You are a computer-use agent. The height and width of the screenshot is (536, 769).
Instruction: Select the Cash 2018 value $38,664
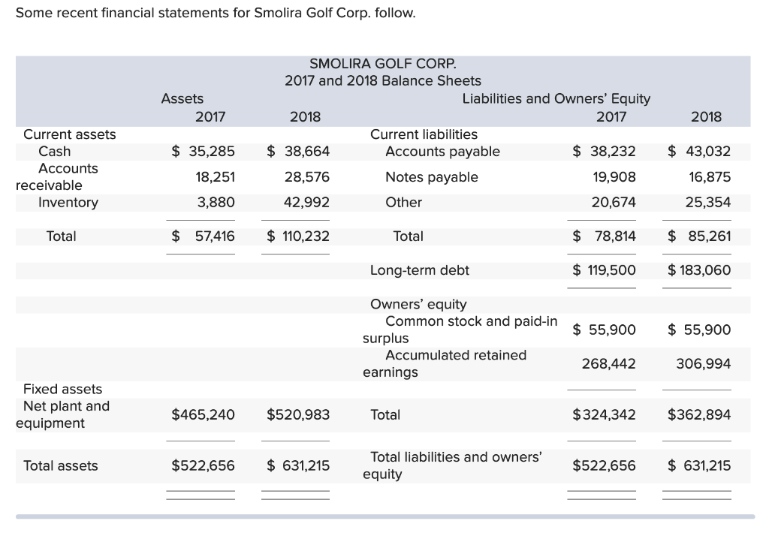pos(298,151)
